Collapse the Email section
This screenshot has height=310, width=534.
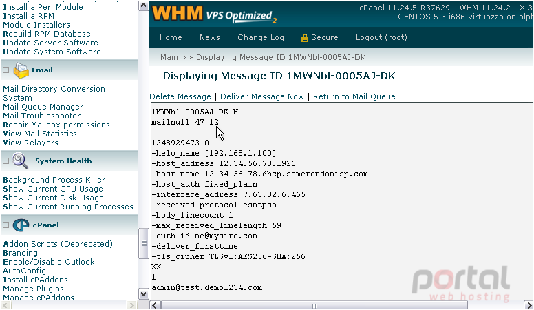(x=6, y=70)
